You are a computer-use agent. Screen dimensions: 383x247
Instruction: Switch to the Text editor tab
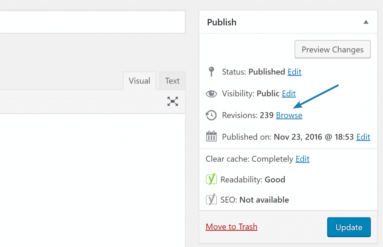[x=172, y=80]
